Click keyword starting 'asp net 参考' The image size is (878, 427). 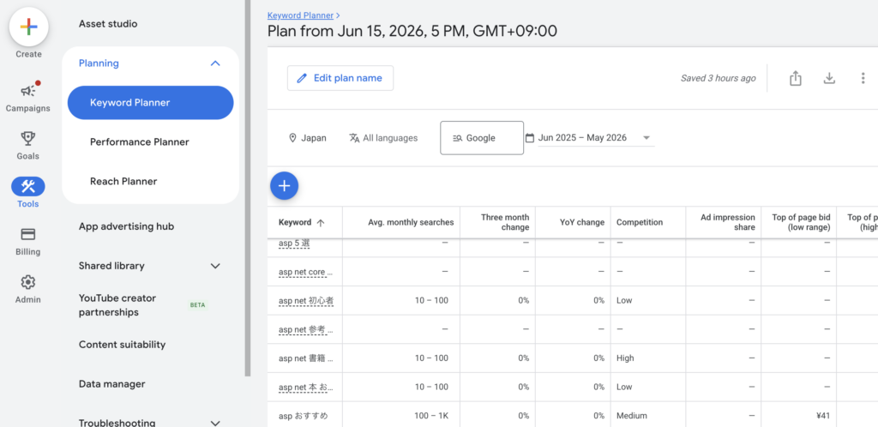tap(306, 329)
